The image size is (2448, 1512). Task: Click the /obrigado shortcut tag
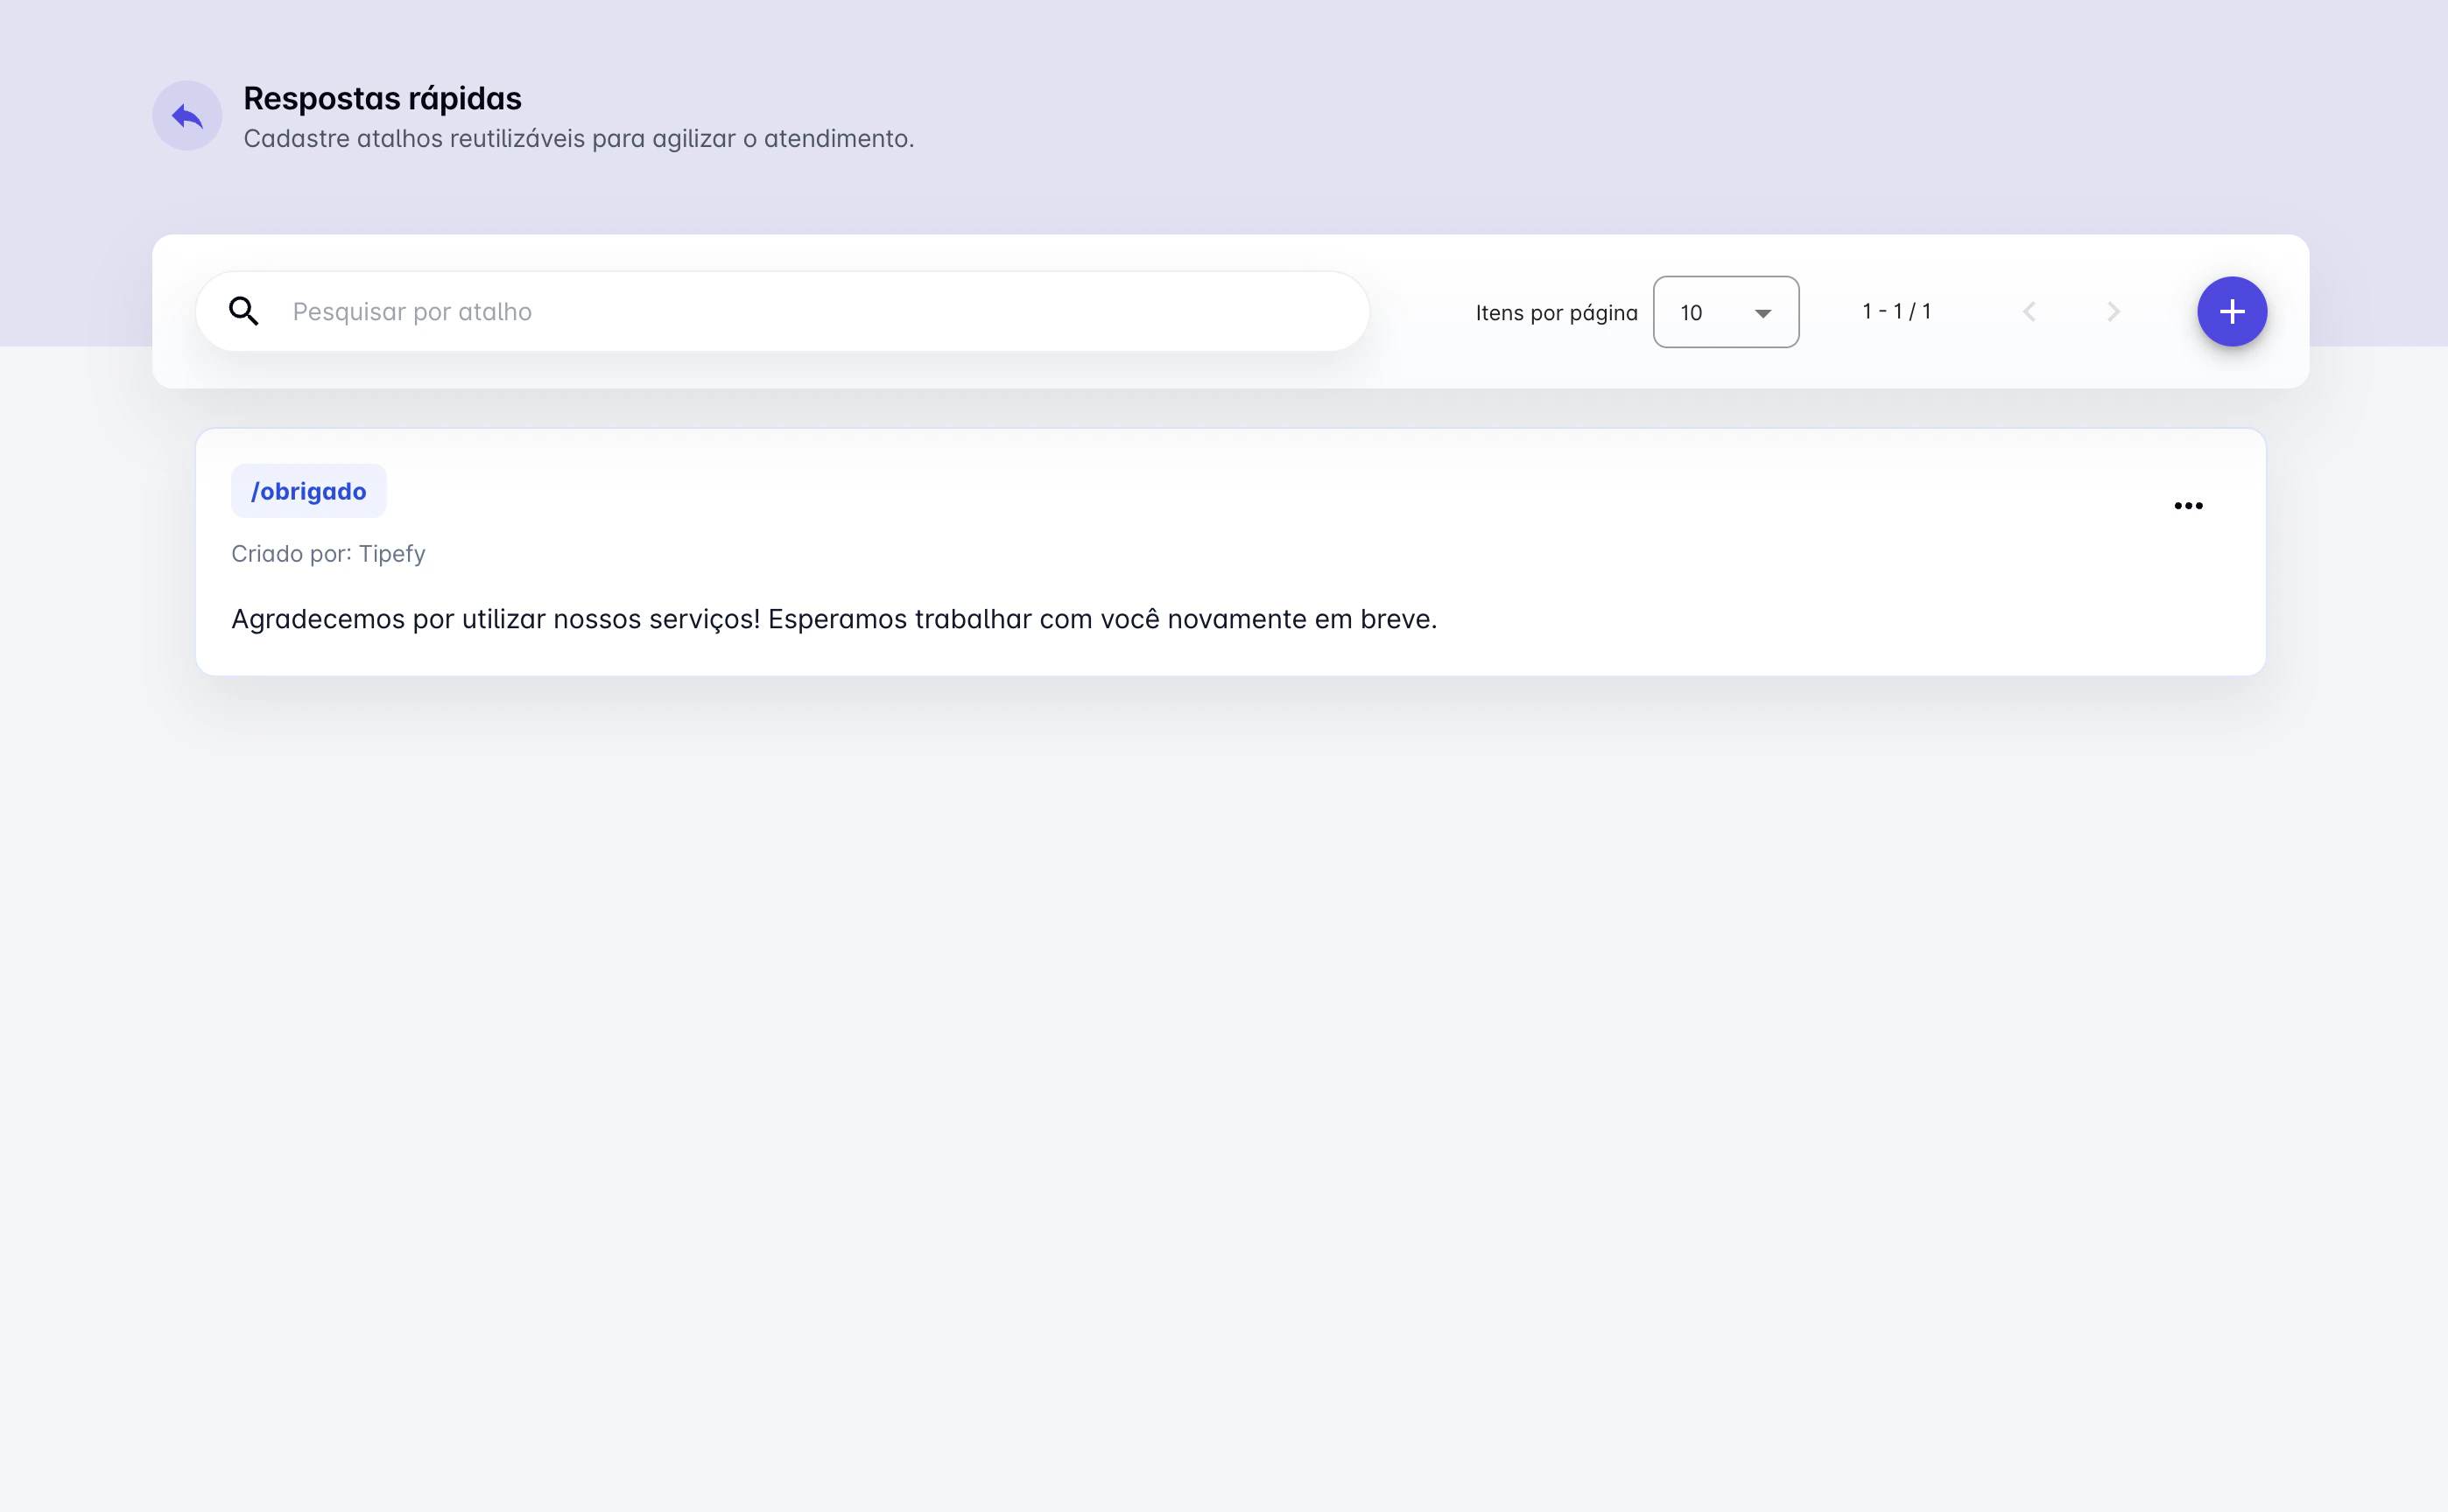[x=308, y=491]
